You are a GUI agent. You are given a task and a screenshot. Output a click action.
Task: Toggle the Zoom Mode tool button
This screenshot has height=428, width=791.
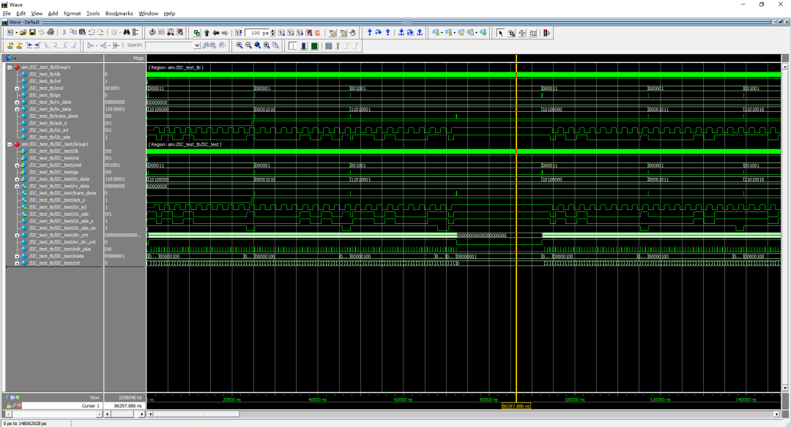click(511, 33)
